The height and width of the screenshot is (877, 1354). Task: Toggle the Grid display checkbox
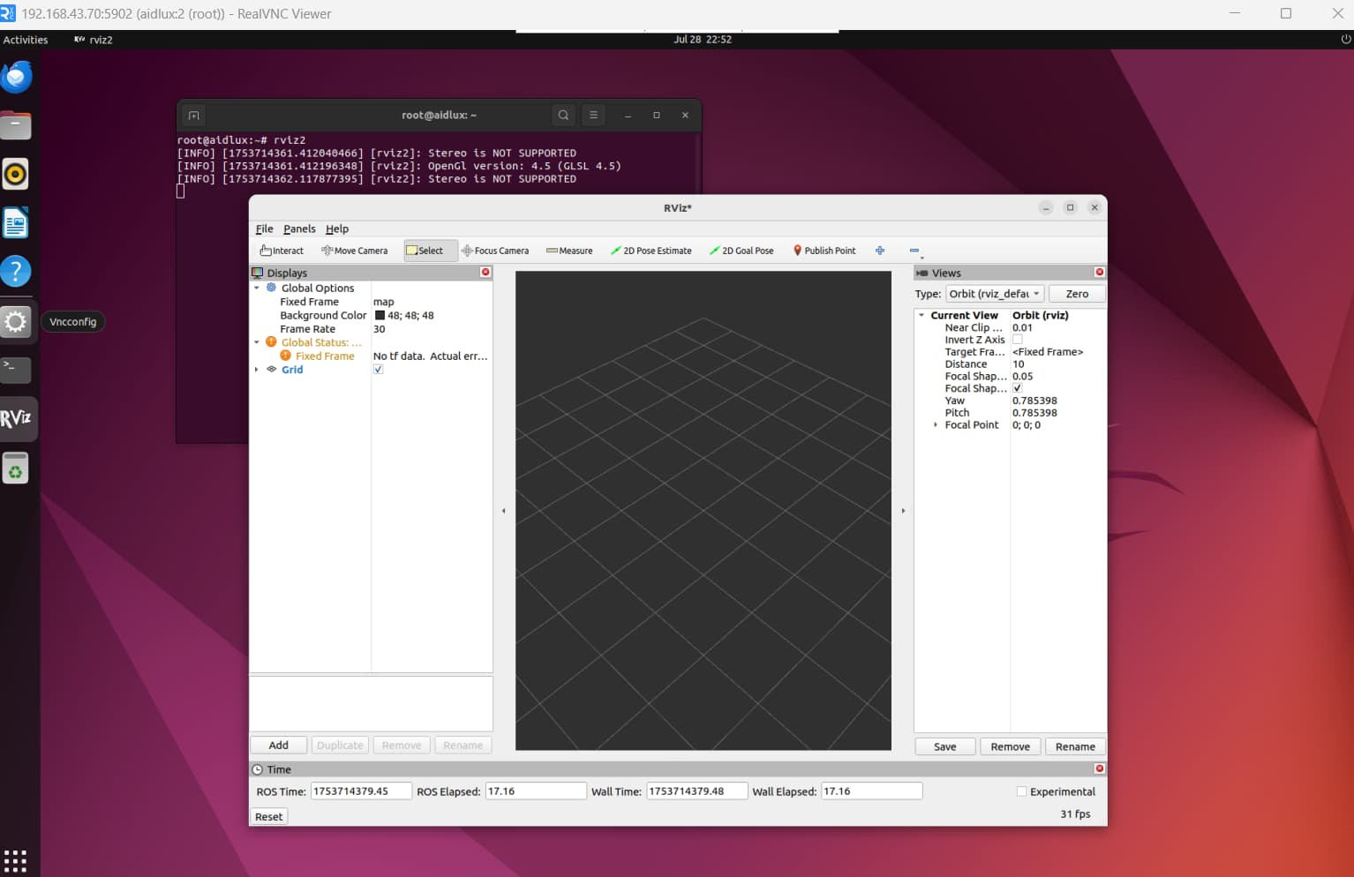379,370
